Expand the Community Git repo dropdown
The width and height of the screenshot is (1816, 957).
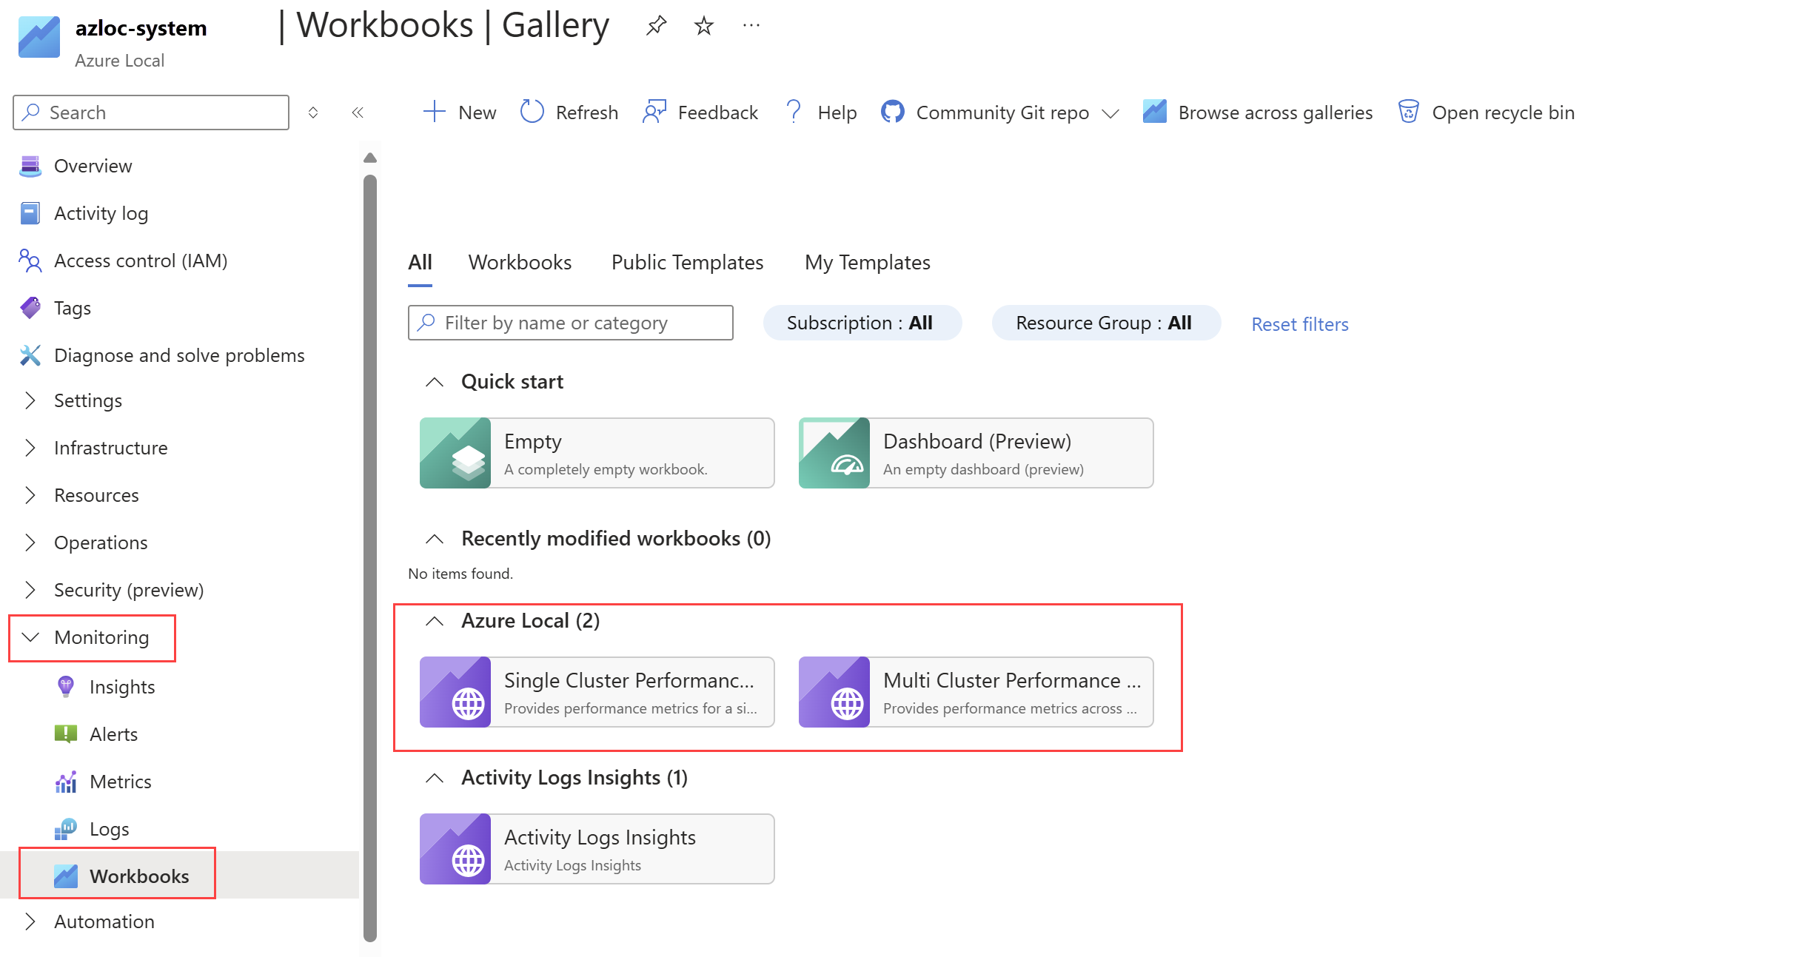coord(1111,113)
